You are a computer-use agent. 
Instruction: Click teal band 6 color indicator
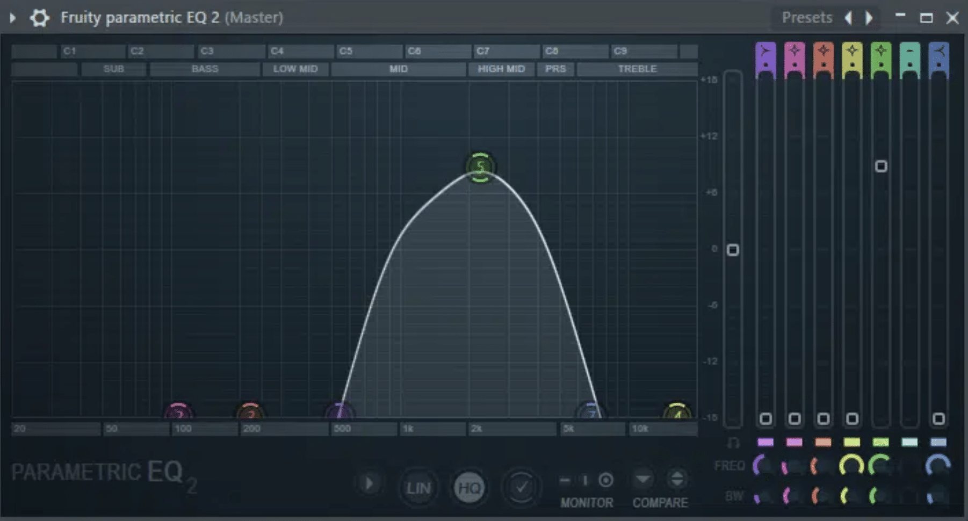coord(909,443)
